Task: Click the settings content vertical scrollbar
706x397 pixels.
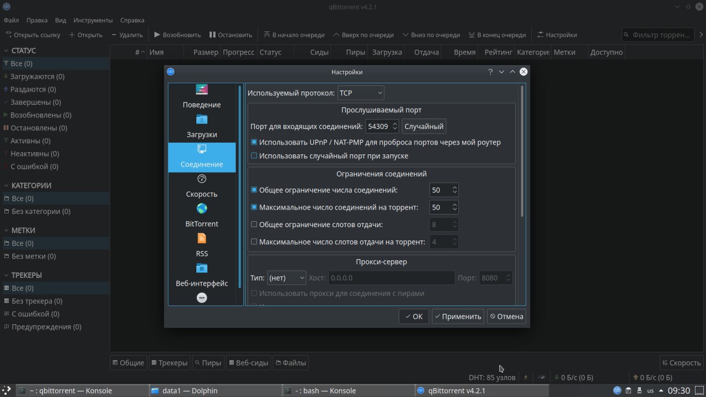Action: coord(522,151)
